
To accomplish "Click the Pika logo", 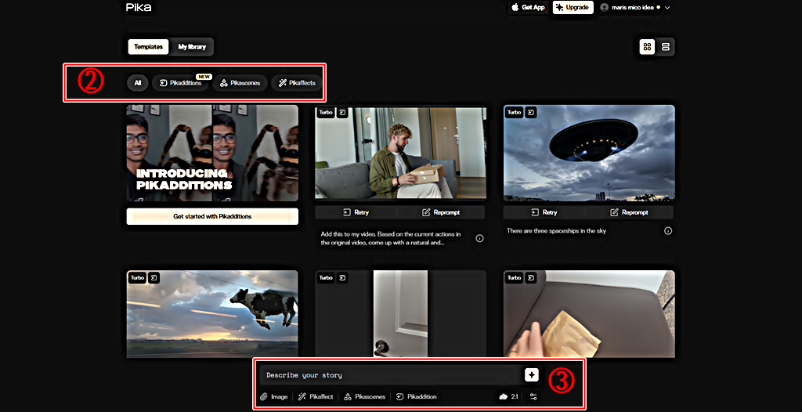I will [139, 7].
